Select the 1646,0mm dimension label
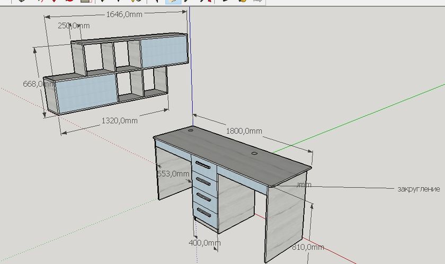The height and width of the screenshot is (264, 445). (x=124, y=15)
